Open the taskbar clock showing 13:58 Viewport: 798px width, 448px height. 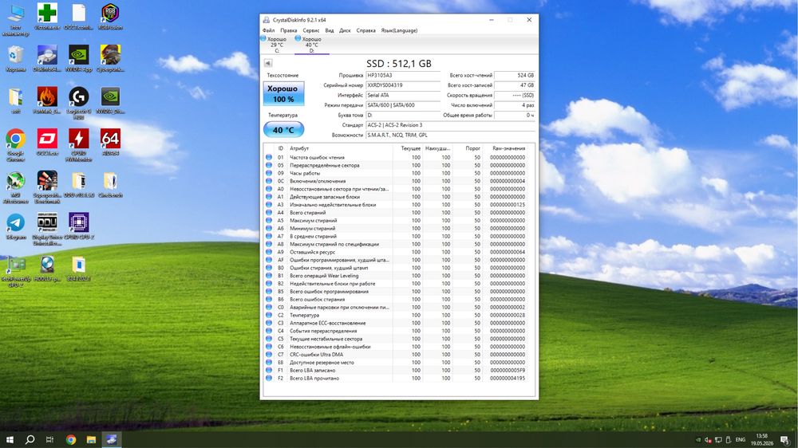[x=762, y=440]
